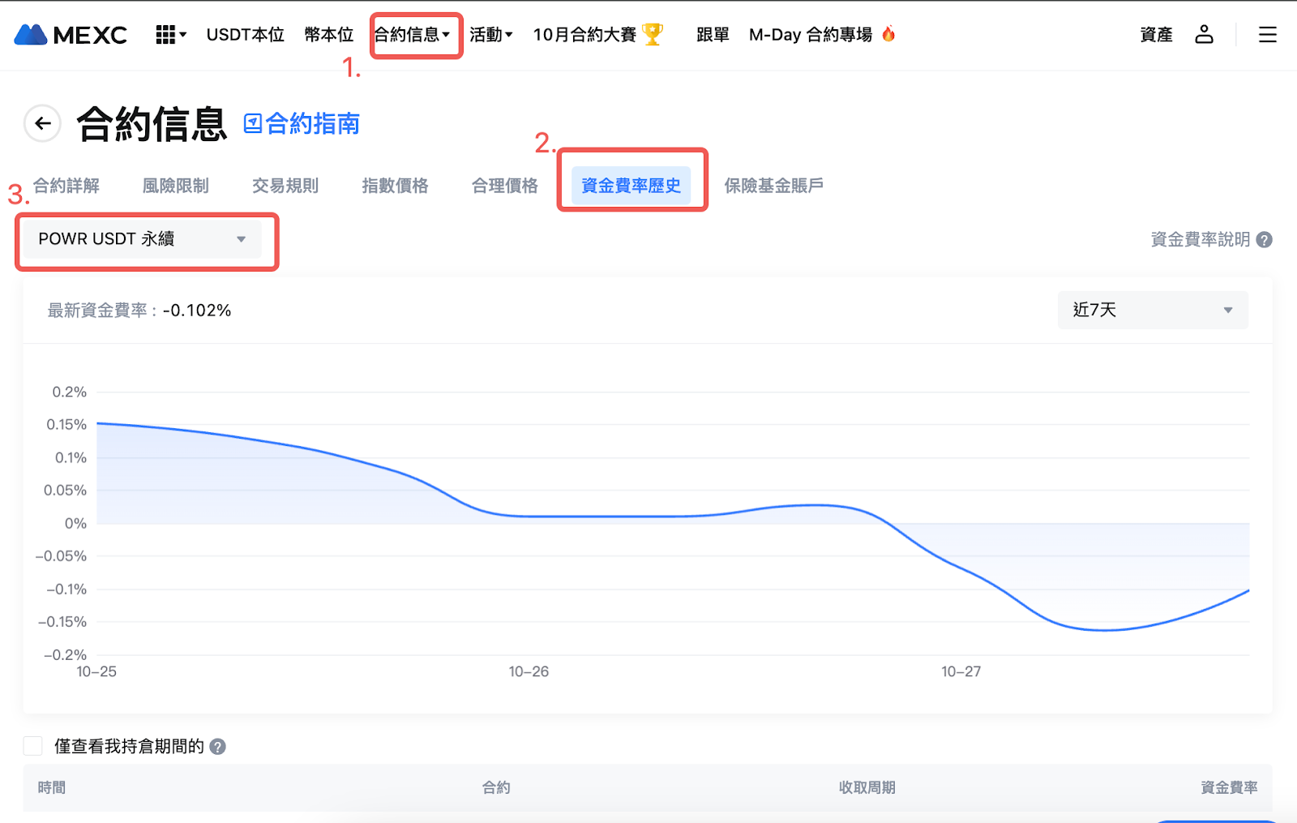Open USDT本位 in the top navigation
The image size is (1297, 823).
(x=245, y=35)
